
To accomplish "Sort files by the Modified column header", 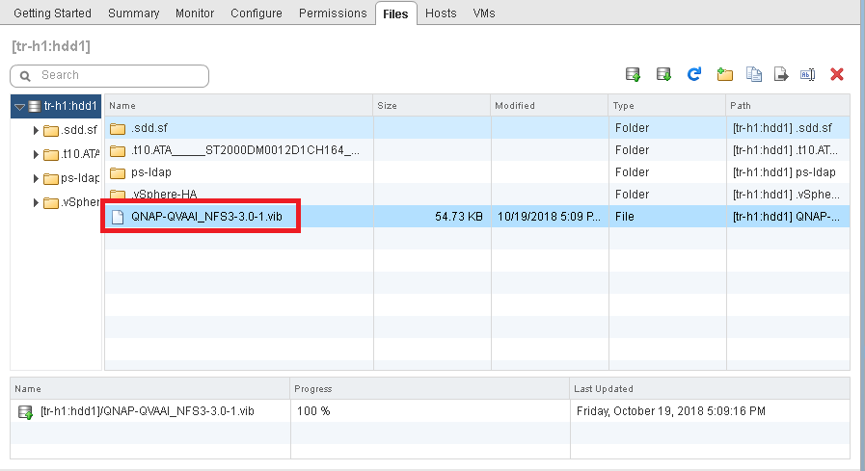I will [x=549, y=105].
